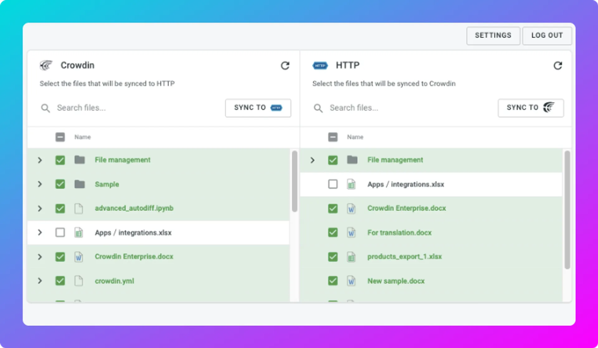The image size is (598, 348).
Task: Refresh the HTTP file list
Action: pyautogui.click(x=558, y=66)
